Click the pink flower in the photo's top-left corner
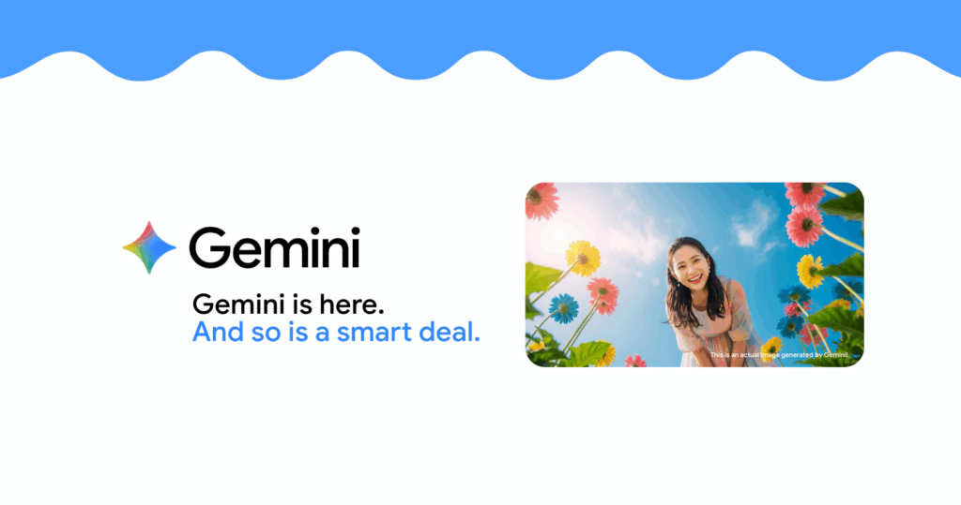Image resolution: width=961 pixels, height=505 pixels. click(540, 201)
